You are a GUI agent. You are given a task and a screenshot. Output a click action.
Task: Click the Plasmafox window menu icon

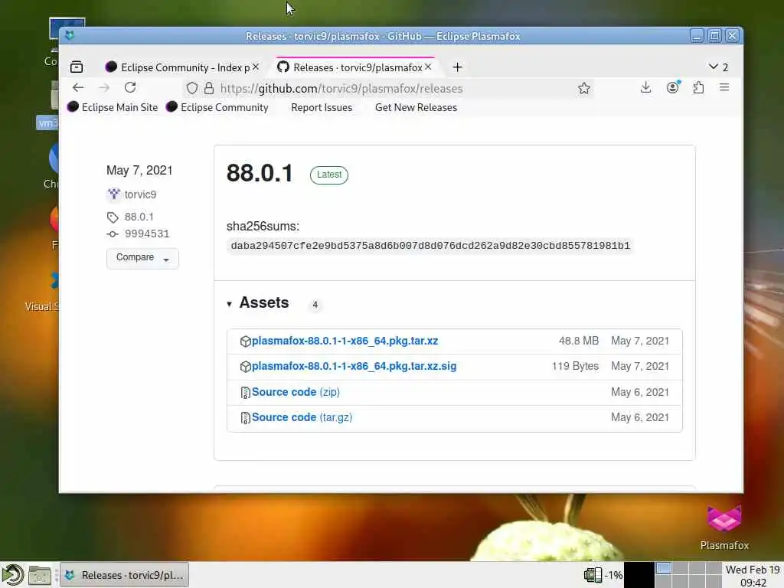click(x=70, y=36)
